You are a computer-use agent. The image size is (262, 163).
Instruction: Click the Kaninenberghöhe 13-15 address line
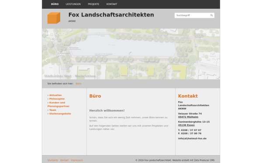coord(194,122)
